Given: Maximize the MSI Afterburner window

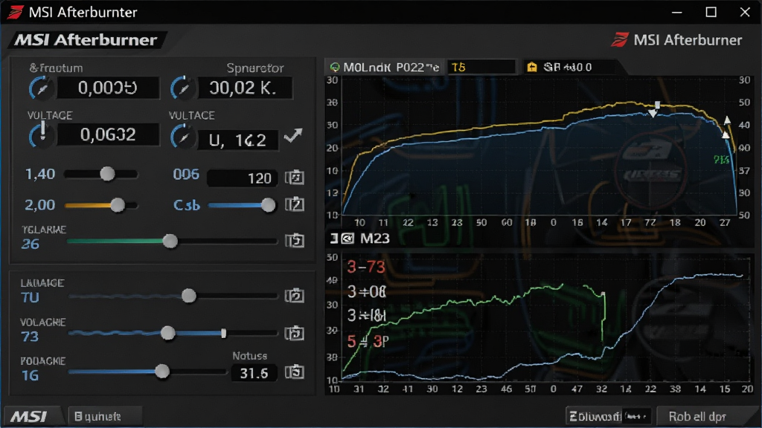Looking at the screenshot, I should click(x=711, y=12).
